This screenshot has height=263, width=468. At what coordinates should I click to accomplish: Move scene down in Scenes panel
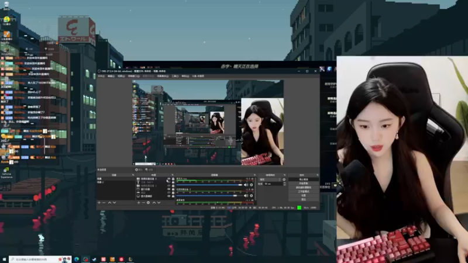tap(114, 202)
